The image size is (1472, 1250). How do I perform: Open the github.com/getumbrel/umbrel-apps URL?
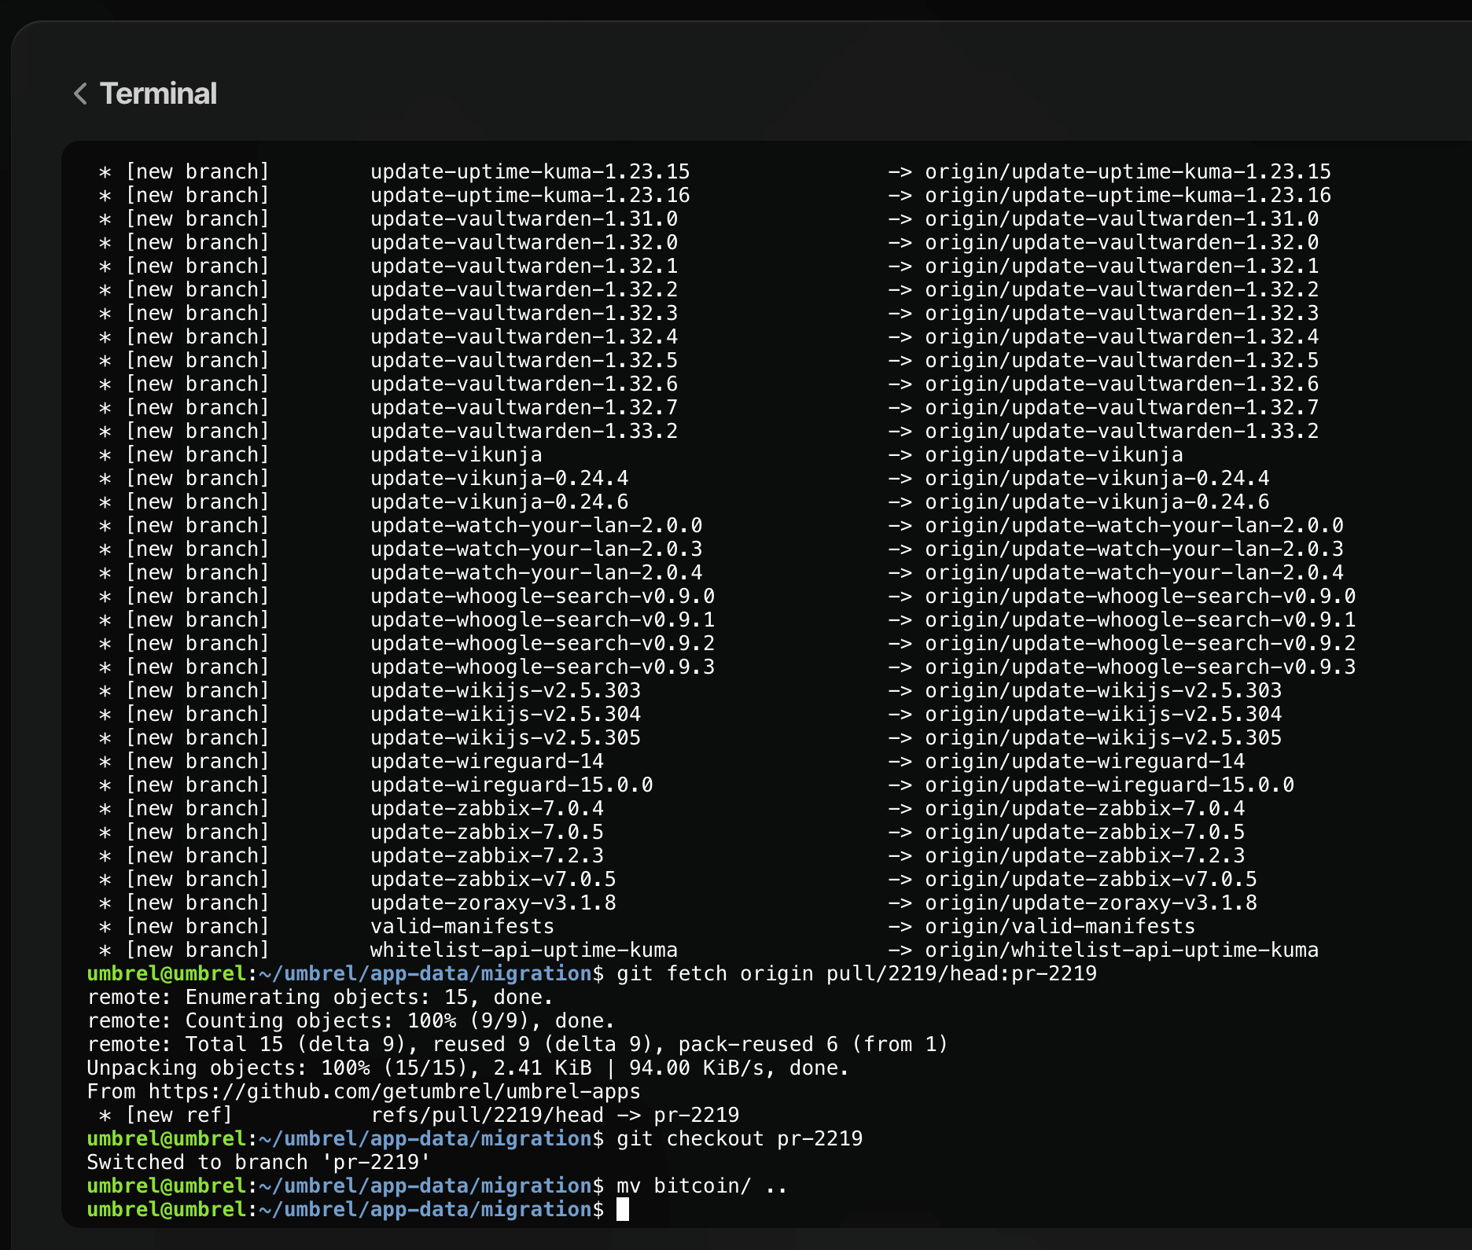point(394,1091)
